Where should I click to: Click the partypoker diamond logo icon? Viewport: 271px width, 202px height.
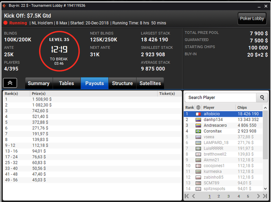pos(4,6)
